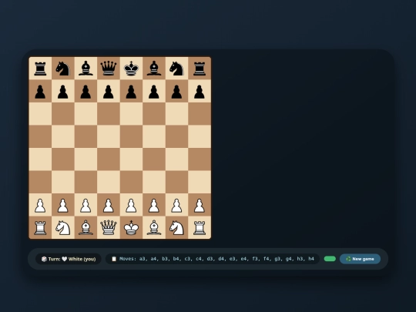This screenshot has height=312, width=416.
Task: Click the black pawn on d7
Action: click(109, 91)
